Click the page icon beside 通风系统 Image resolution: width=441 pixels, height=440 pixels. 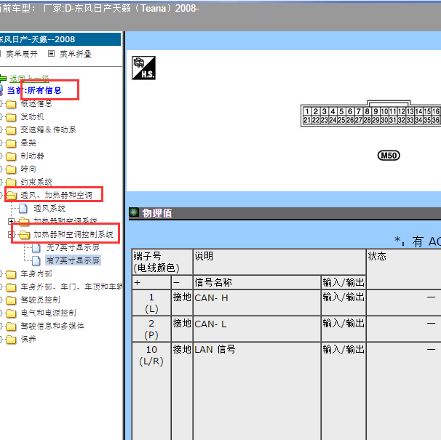(x=23, y=208)
